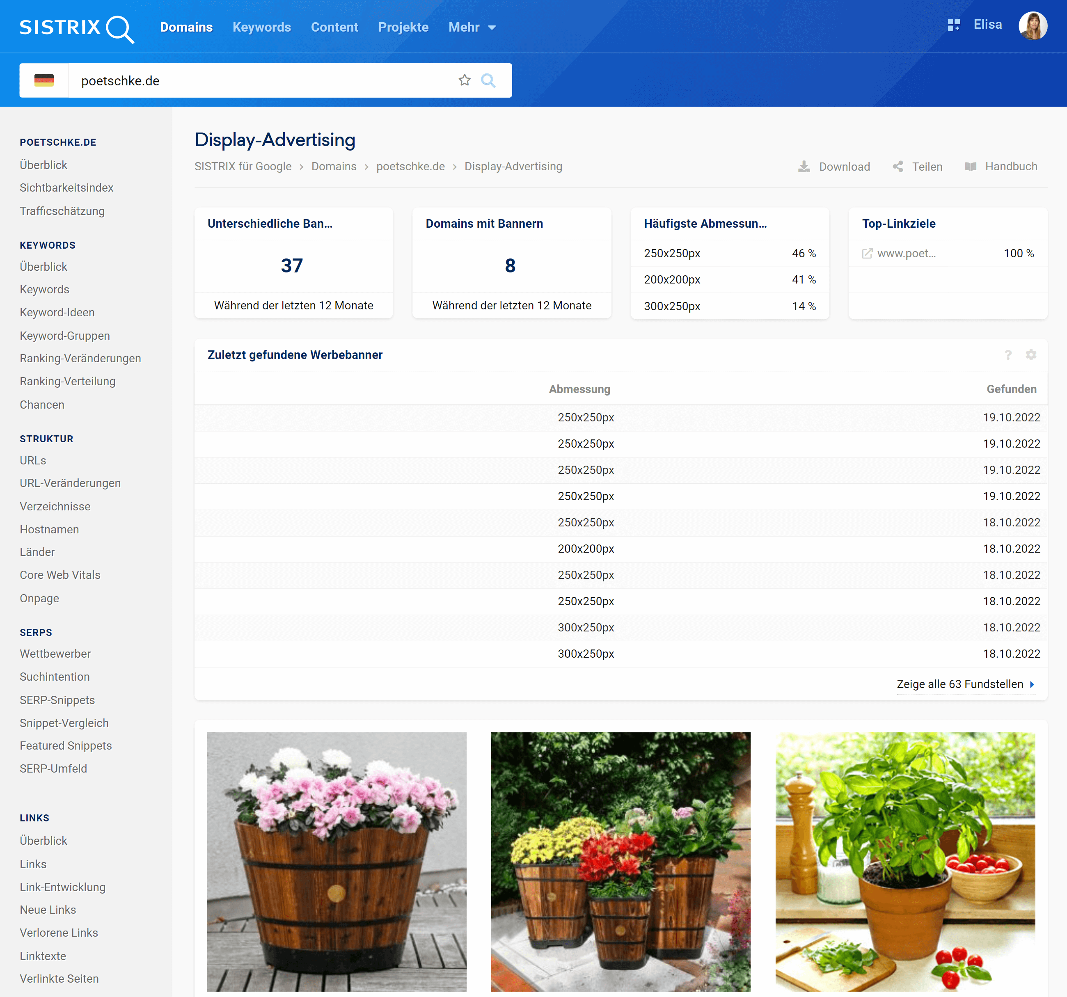Viewport: 1067px width, 997px height.
Task: Open Sichtbarkeitsindex in the sidebar
Action: point(66,188)
